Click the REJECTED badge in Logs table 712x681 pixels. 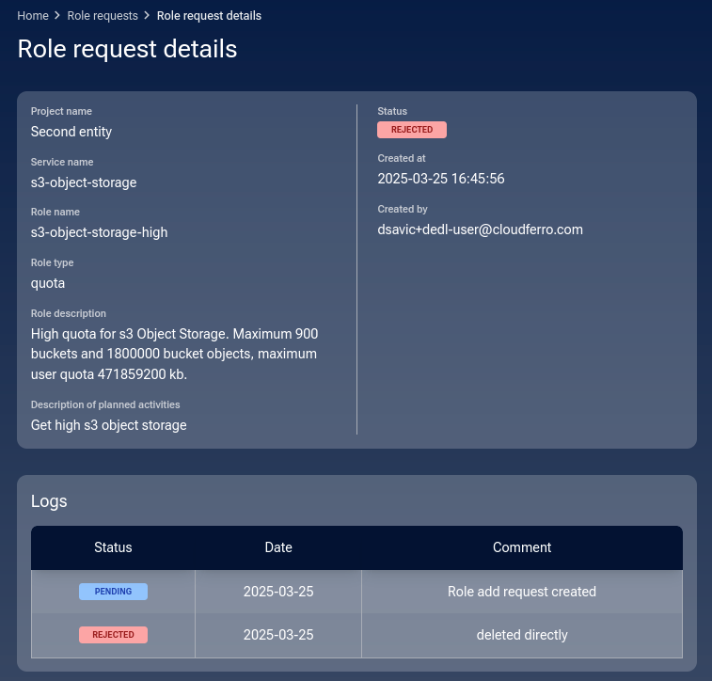(113, 635)
